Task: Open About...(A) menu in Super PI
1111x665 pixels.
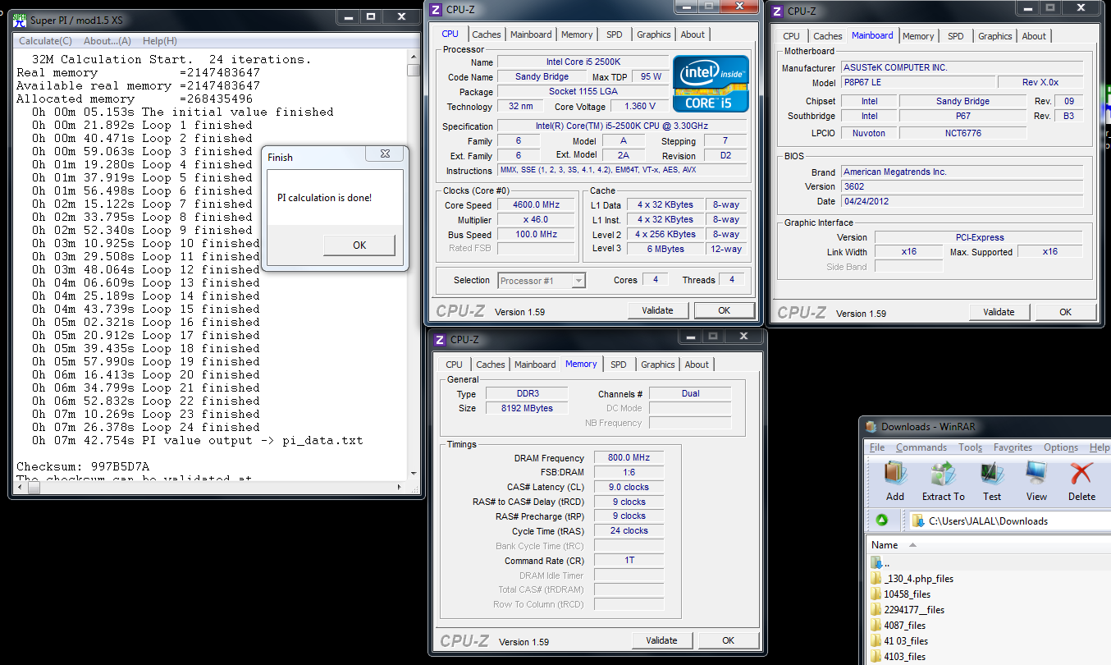Action: coord(107,41)
